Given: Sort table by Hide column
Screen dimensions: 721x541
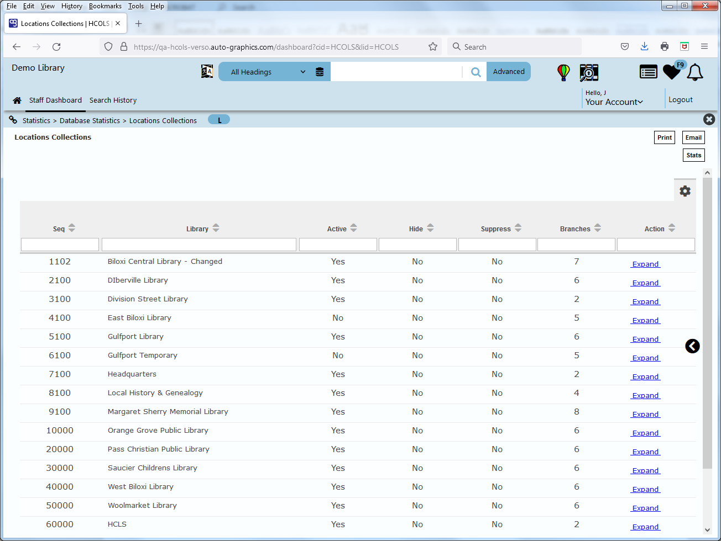Looking at the screenshot, I should click(x=430, y=228).
